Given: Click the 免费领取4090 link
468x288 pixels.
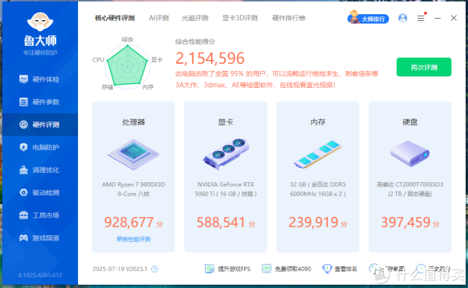Looking at the screenshot, I should click(x=286, y=269).
